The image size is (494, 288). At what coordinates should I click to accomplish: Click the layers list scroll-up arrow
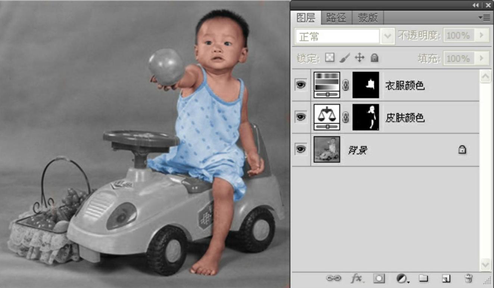[x=485, y=77]
